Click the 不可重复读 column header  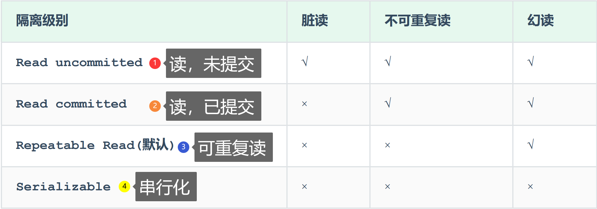417,21
